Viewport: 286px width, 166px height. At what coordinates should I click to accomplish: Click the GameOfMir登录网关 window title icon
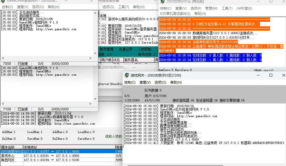click(x=3, y=1)
